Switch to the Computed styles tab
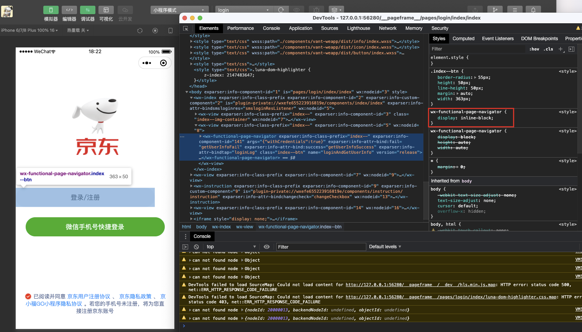The image size is (582, 332). pyautogui.click(x=464, y=39)
